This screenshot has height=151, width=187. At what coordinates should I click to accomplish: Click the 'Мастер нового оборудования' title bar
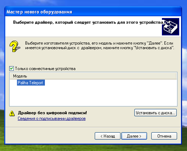tap(93, 12)
